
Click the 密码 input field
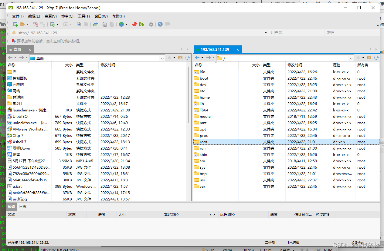pos(352,33)
